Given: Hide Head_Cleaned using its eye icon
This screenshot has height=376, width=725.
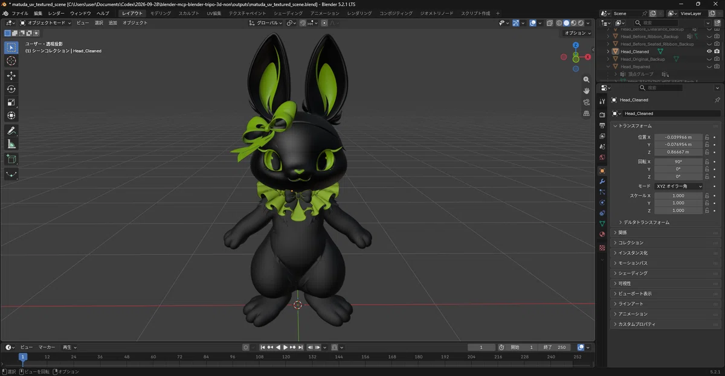Looking at the screenshot, I should [709, 51].
